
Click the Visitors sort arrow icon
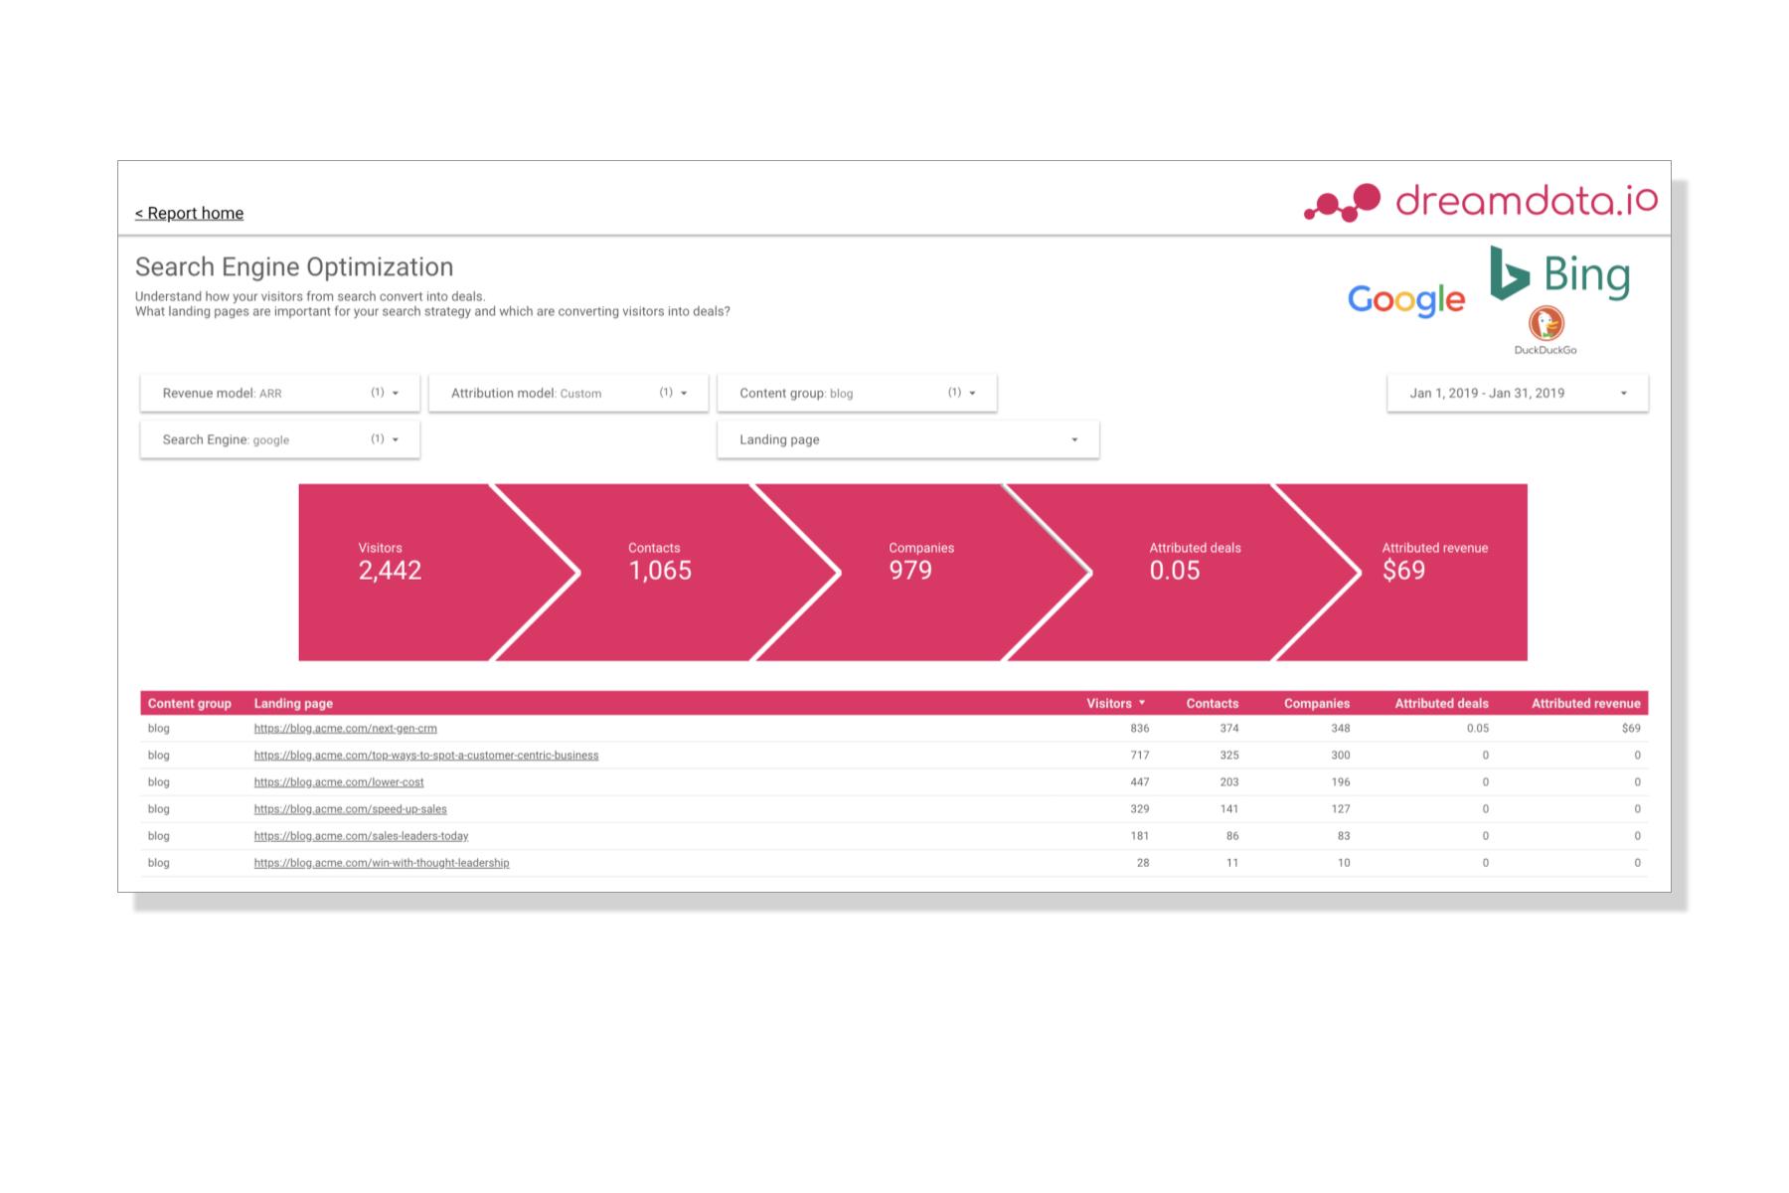(1142, 703)
